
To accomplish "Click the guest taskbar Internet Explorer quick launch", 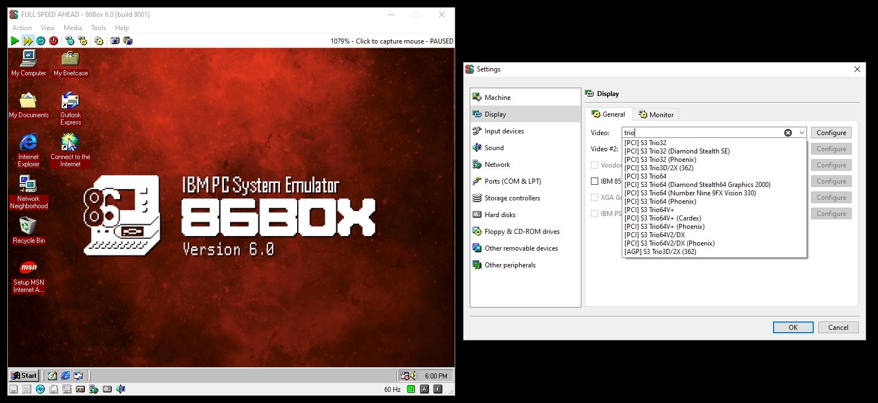I will click(65, 376).
